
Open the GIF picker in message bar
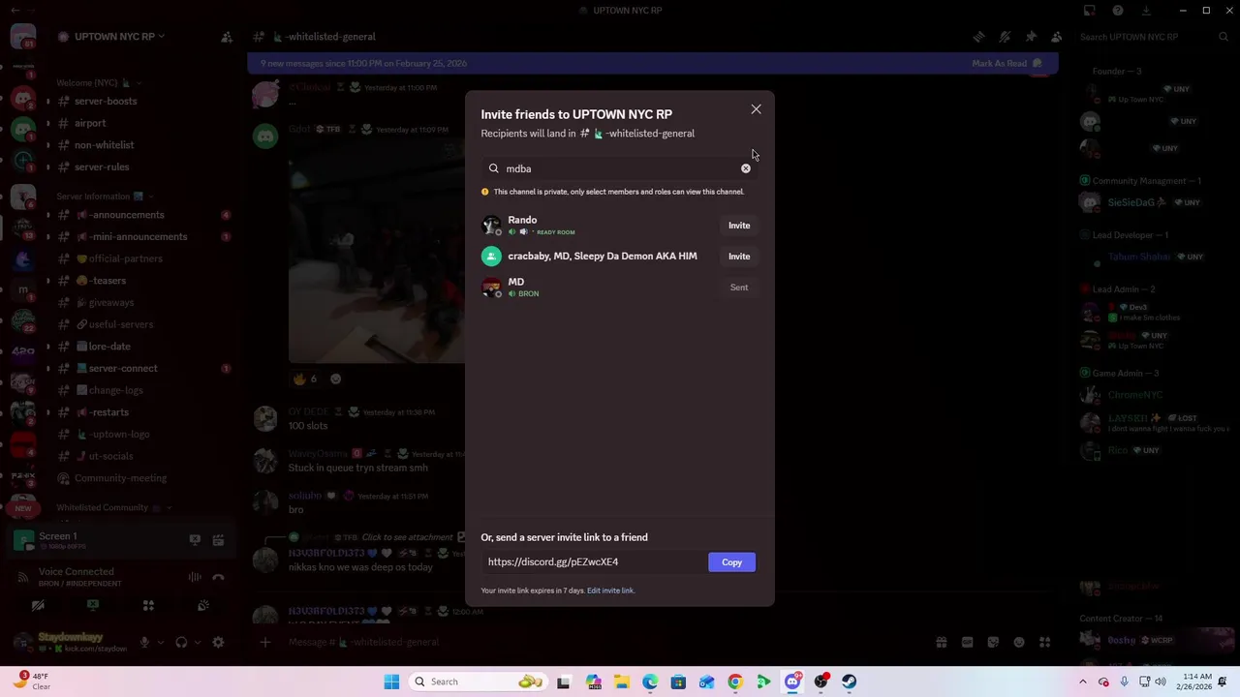(x=967, y=642)
